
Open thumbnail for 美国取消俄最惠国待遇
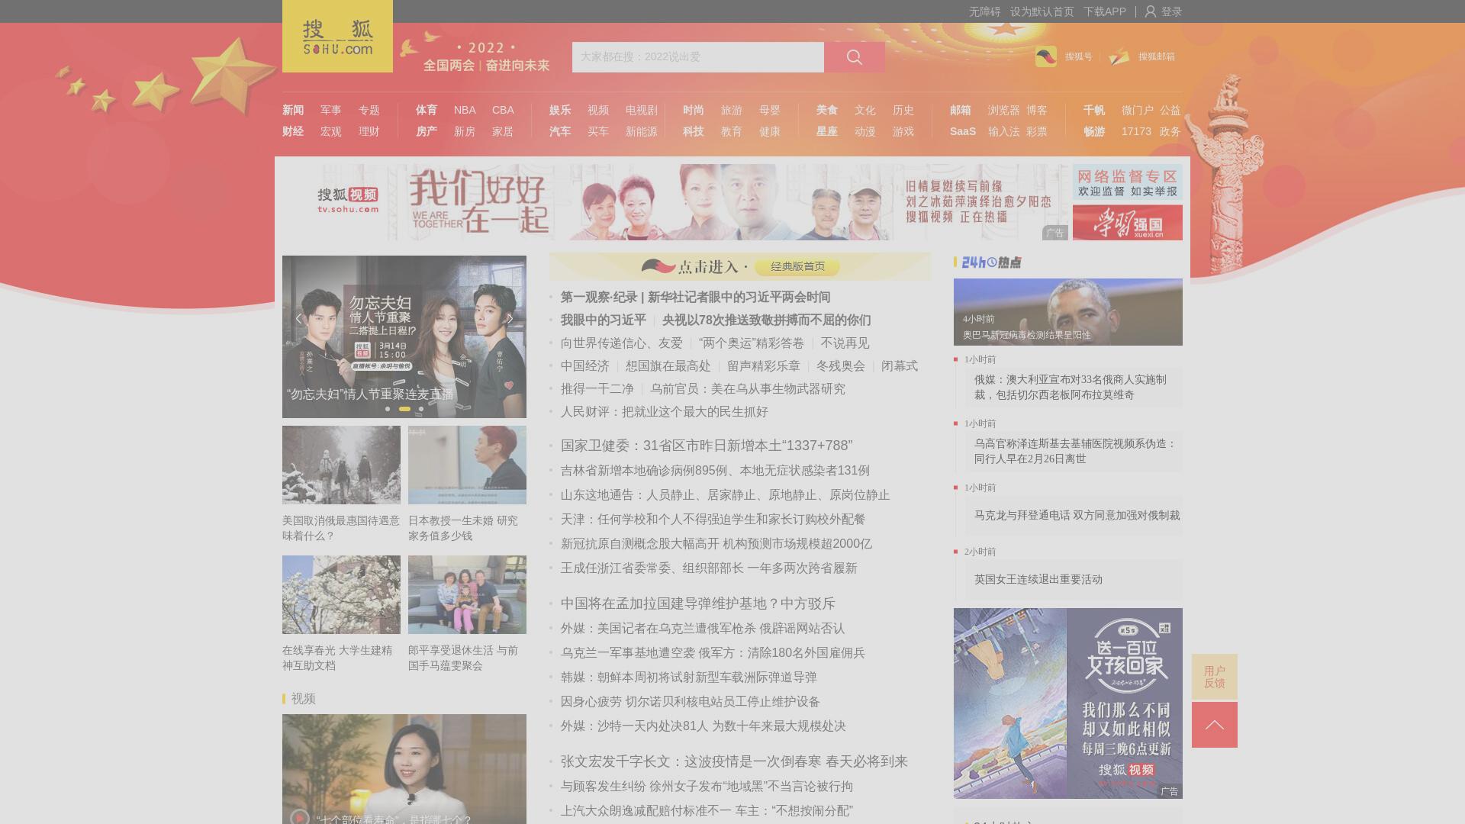[x=341, y=465]
